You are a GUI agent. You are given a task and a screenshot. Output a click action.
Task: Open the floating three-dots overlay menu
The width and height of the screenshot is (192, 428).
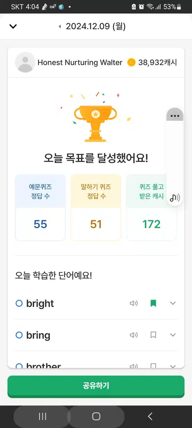click(x=175, y=116)
